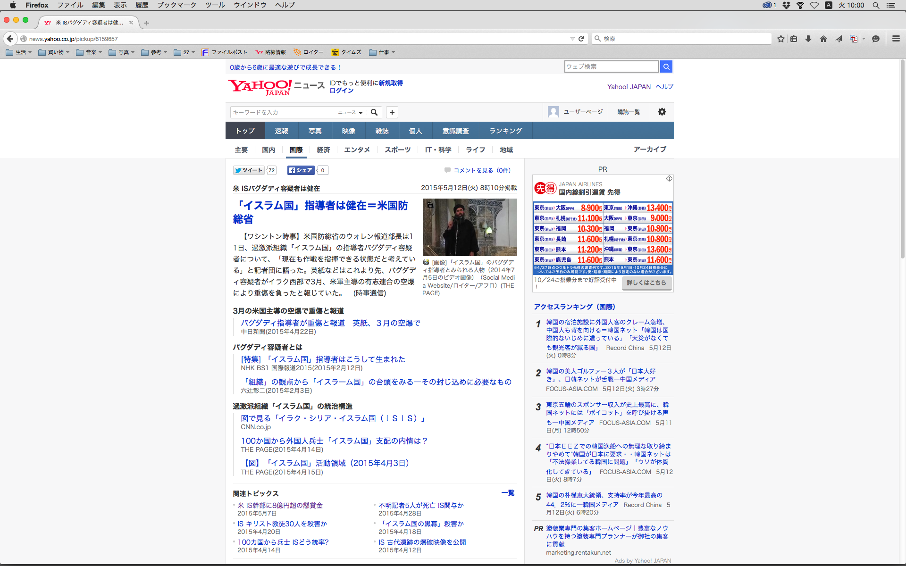
Task: Click the plus icon beside keyword search
Action: [x=392, y=112]
